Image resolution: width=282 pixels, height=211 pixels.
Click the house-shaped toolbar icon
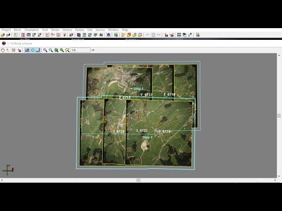click(109, 35)
